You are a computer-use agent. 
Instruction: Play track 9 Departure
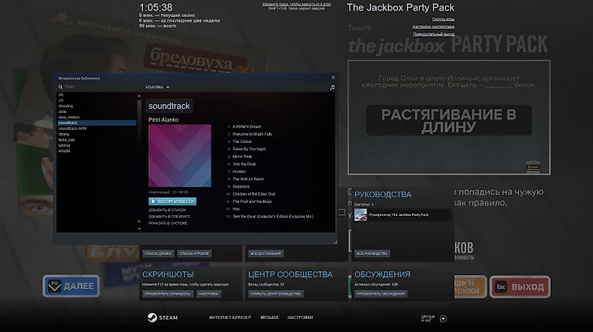(241, 187)
